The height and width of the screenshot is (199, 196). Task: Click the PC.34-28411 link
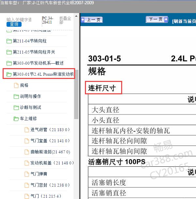48,20
